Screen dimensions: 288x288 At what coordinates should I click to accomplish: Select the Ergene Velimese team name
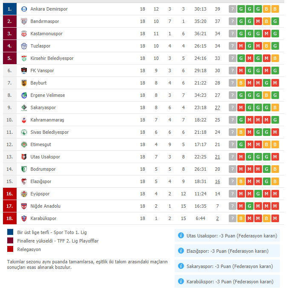pyautogui.click(x=48, y=95)
